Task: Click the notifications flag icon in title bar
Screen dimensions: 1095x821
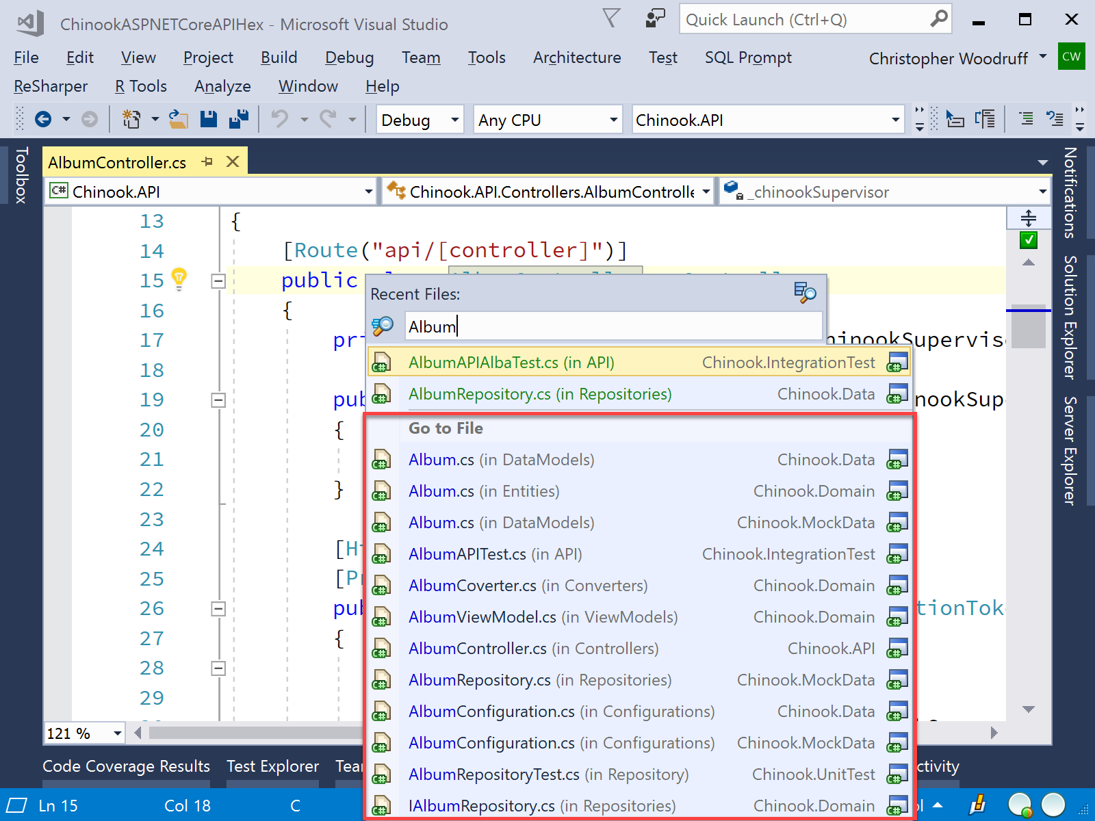Action: pyautogui.click(x=611, y=18)
